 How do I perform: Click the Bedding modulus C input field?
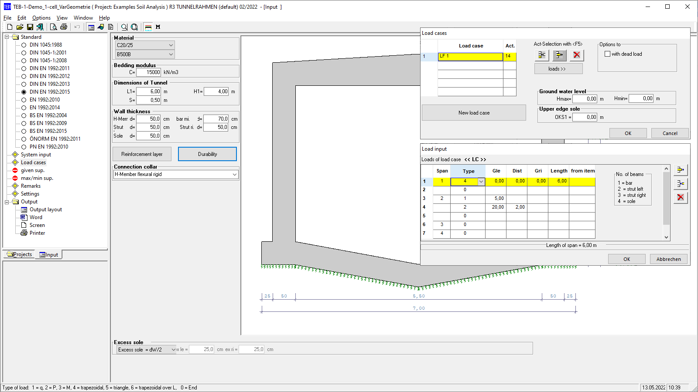[148, 72]
